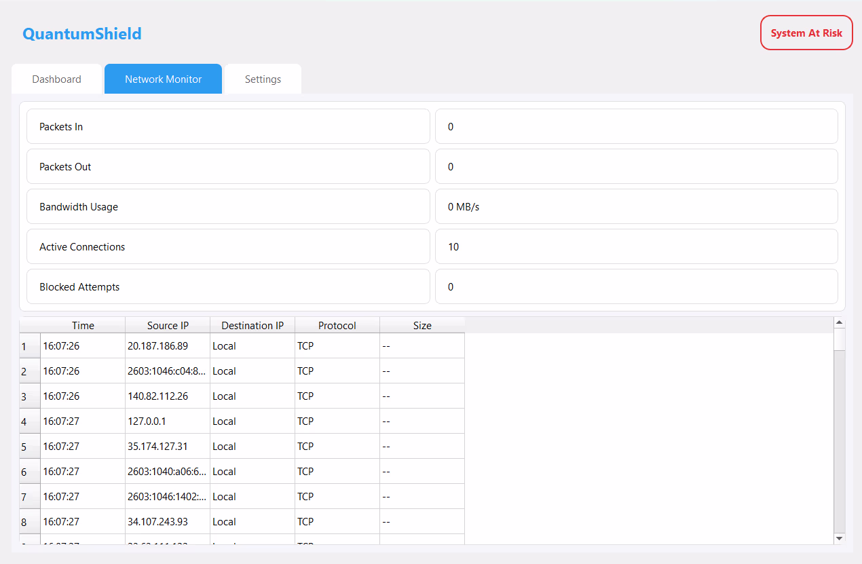The image size is (862, 564).
Task: Open the Dashboard tab
Action: pyautogui.click(x=56, y=79)
